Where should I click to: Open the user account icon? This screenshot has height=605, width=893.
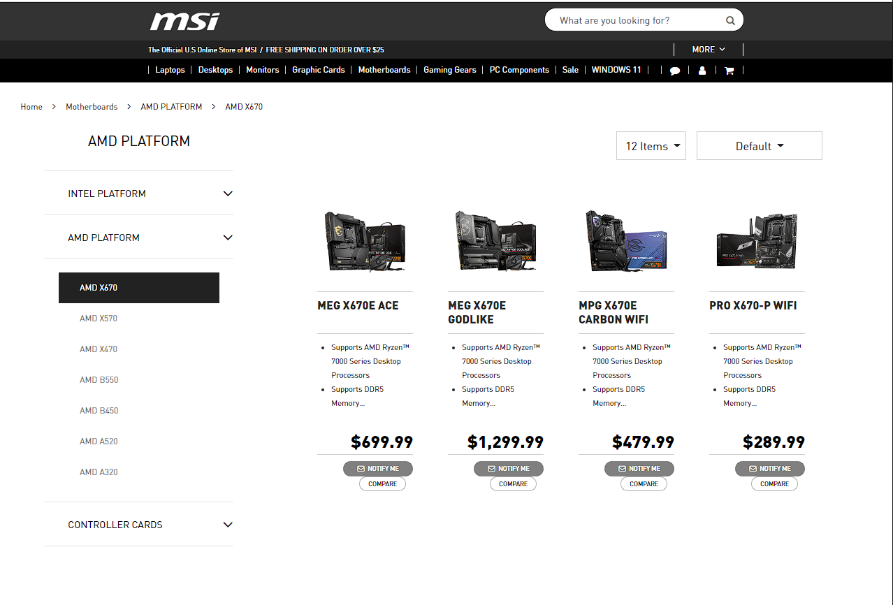702,71
